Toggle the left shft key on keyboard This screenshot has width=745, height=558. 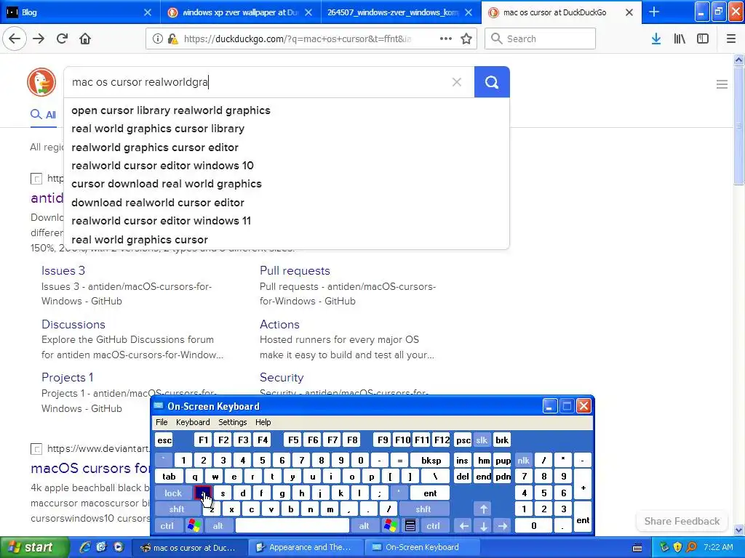[177, 509]
